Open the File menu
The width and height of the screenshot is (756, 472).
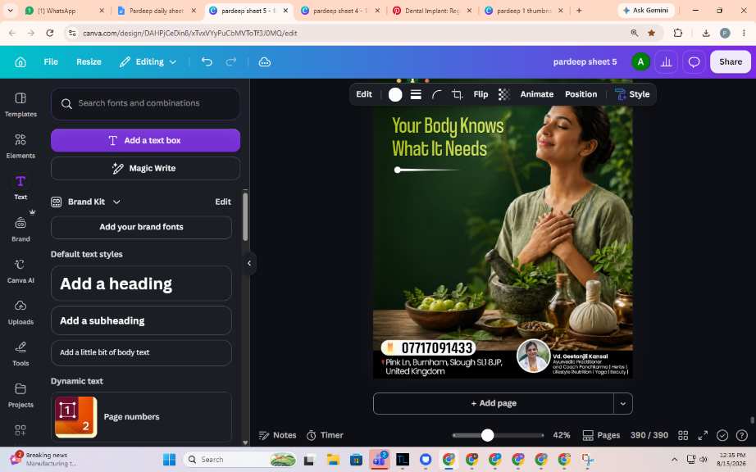51,61
